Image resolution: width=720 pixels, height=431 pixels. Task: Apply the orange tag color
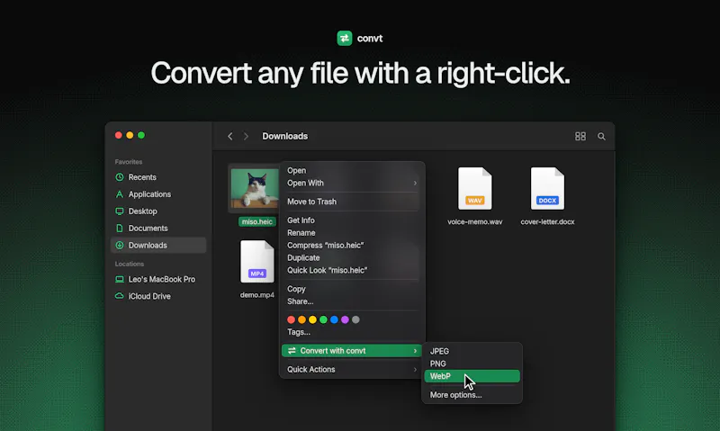[x=301, y=319]
